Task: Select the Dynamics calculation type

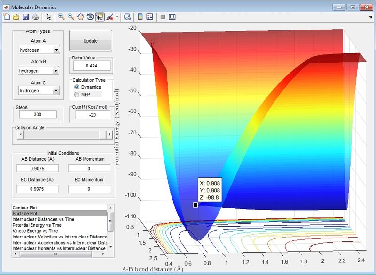Action: (x=78, y=87)
